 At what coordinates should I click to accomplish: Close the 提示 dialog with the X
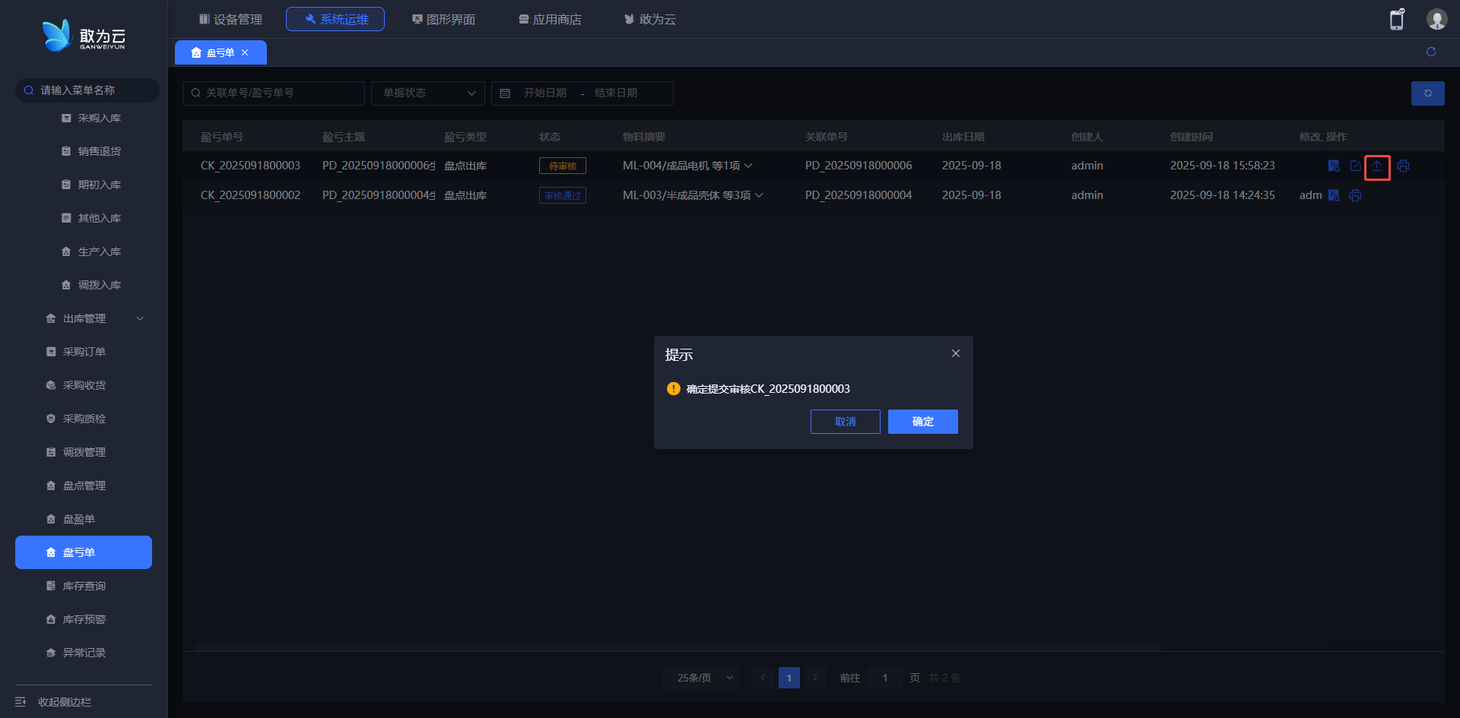[956, 353]
